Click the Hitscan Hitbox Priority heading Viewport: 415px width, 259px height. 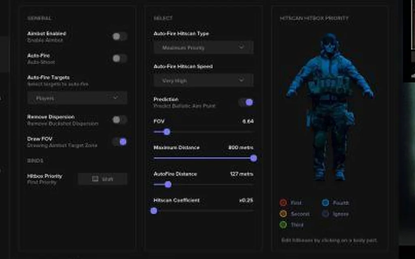point(314,18)
